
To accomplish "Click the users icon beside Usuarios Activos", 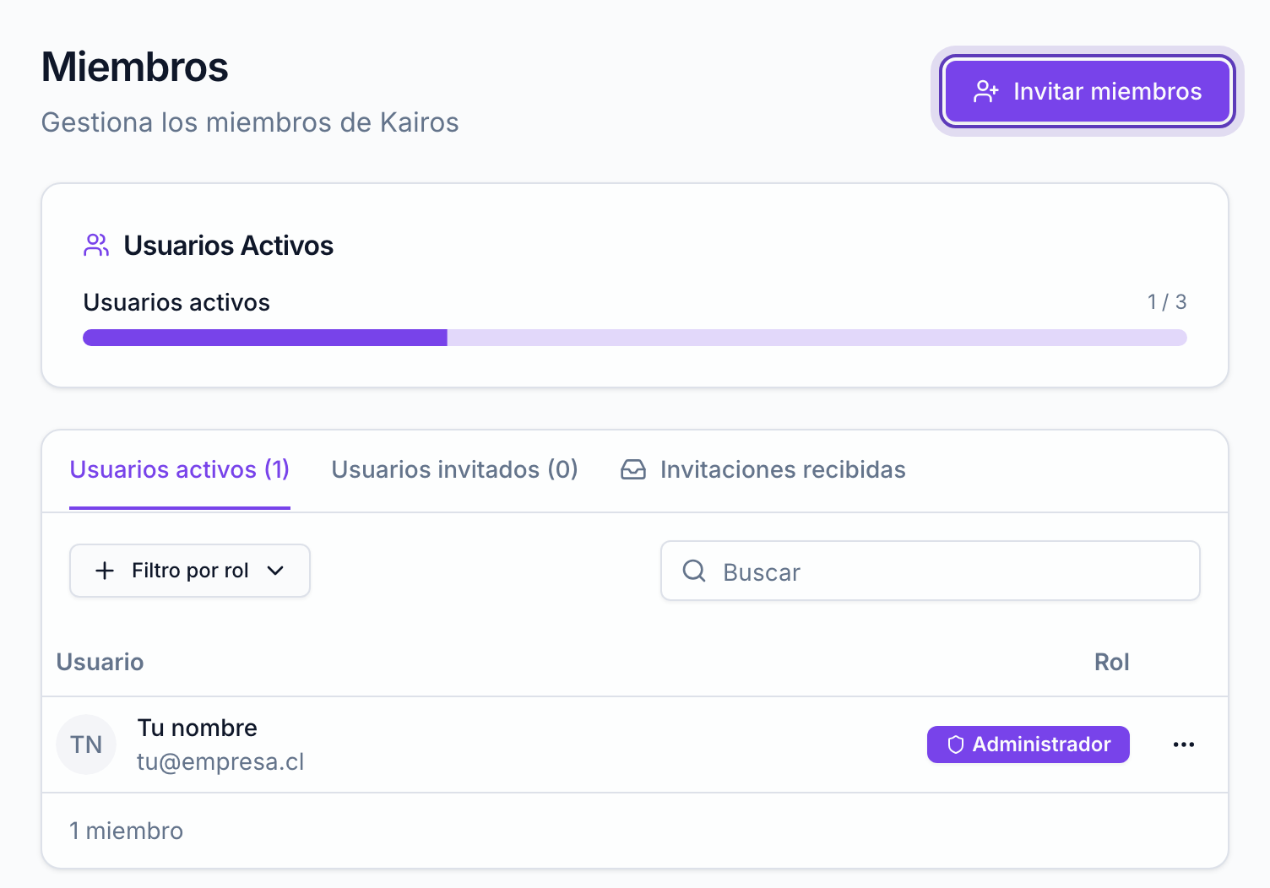I will (x=96, y=246).
